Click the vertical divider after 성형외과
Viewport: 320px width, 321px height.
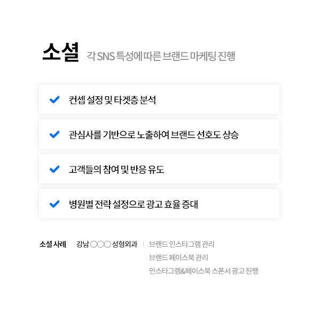tap(143, 244)
